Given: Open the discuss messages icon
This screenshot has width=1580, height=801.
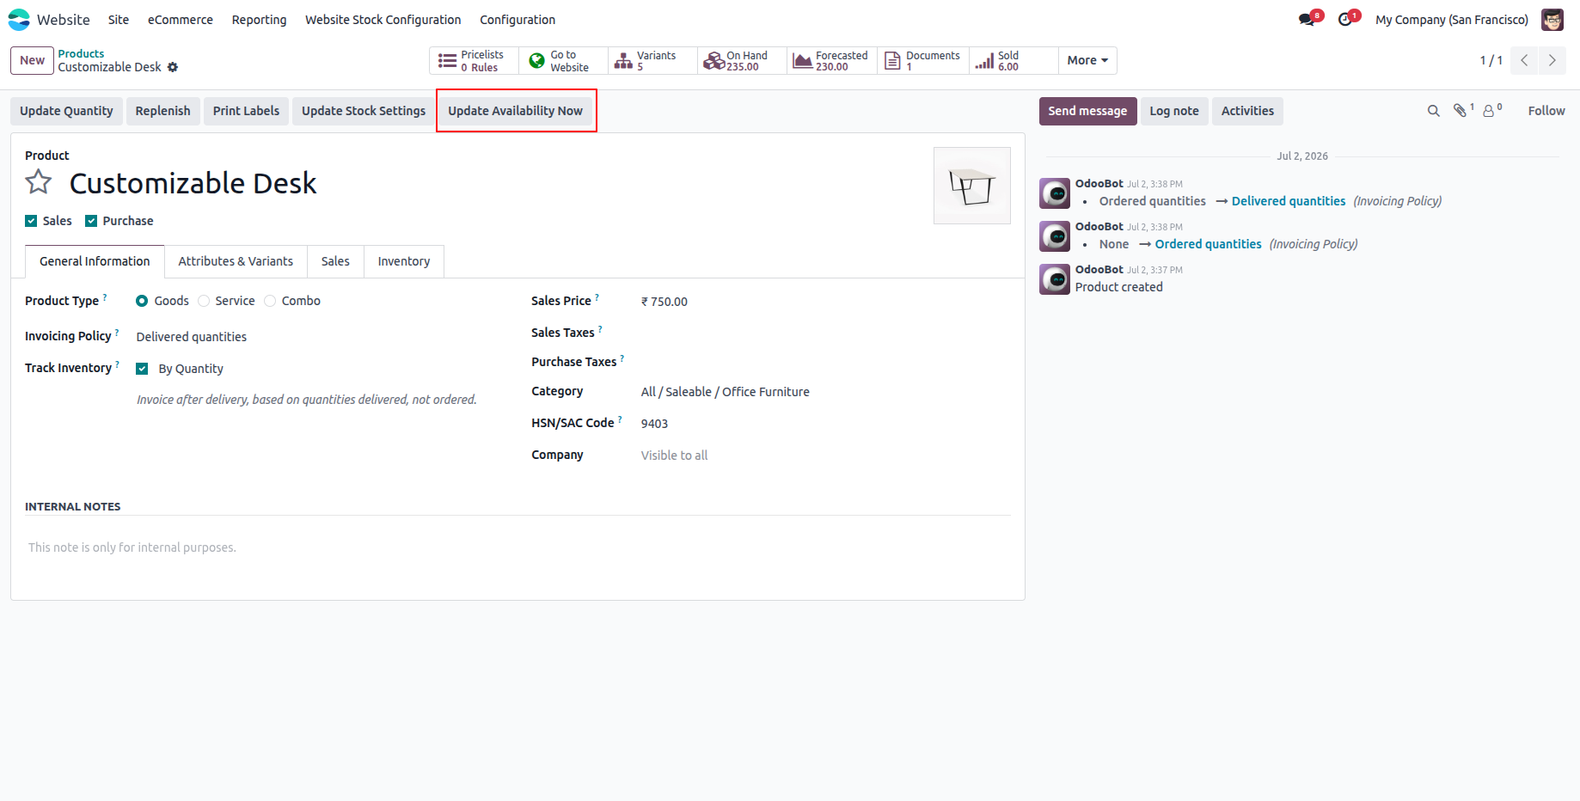Looking at the screenshot, I should (1307, 20).
